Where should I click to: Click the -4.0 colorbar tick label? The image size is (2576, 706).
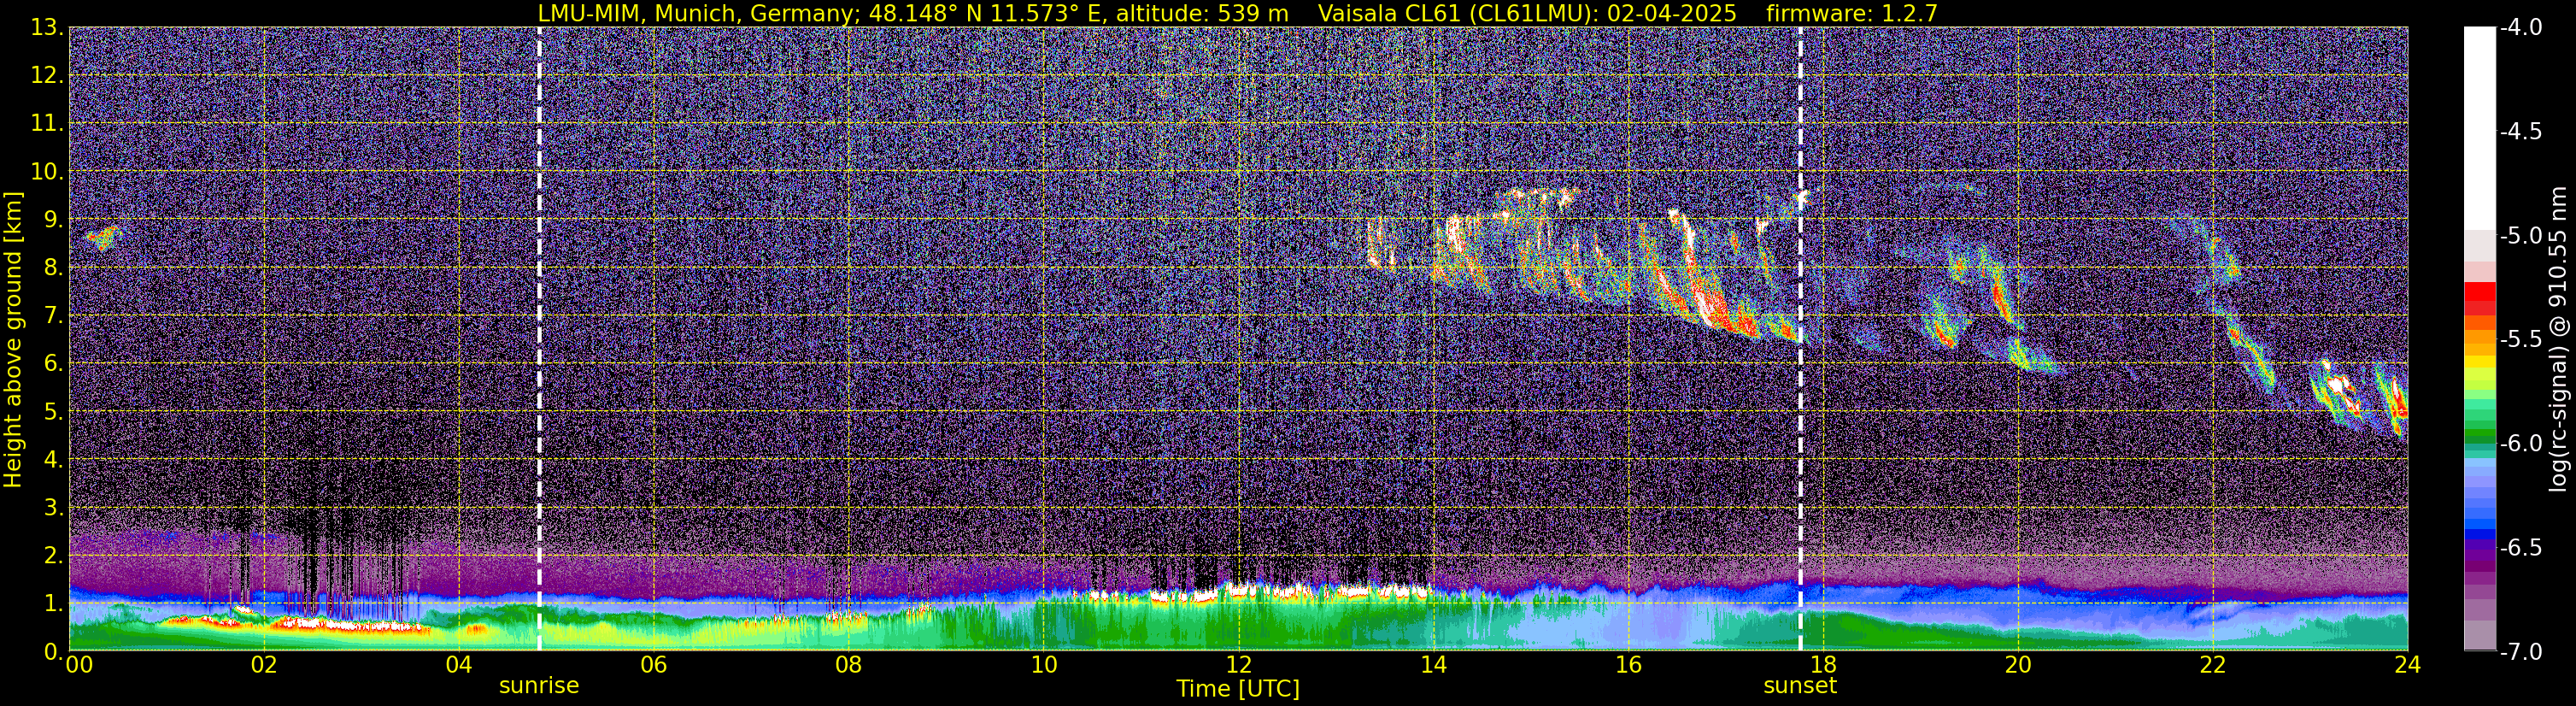[x=2521, y=28]
